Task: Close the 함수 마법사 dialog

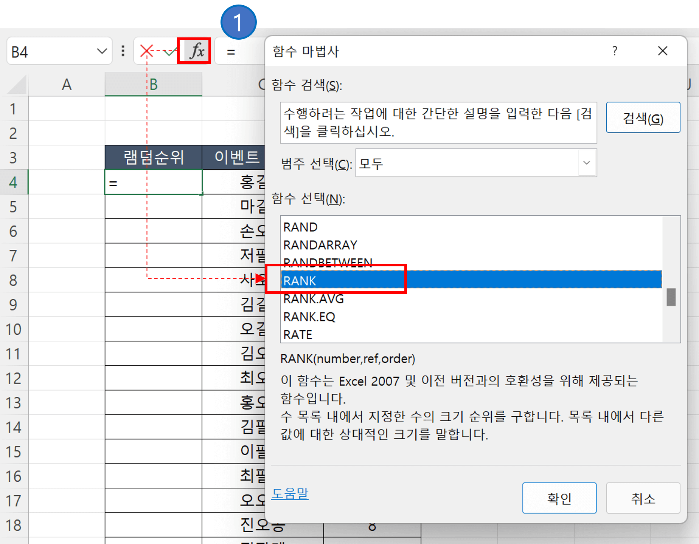Action: point(663,51)
